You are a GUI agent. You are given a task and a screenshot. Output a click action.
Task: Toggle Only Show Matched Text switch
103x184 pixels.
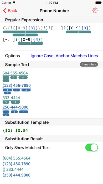91,148
